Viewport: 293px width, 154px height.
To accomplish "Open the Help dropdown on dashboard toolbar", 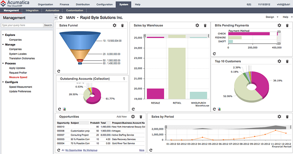I will pyautogui.click(x=288, y=17).
